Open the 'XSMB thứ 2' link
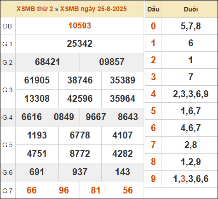 point(34,9)
